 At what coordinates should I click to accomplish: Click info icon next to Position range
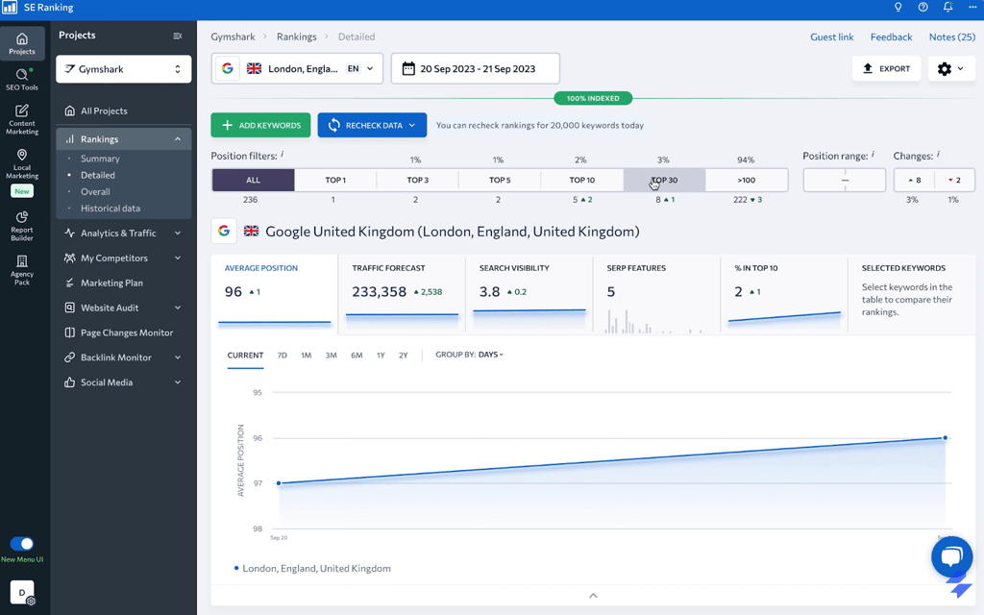tap(873, 154)
